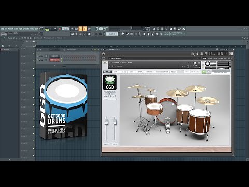Click the kick drum in the kit

click(x=167, y=112)
